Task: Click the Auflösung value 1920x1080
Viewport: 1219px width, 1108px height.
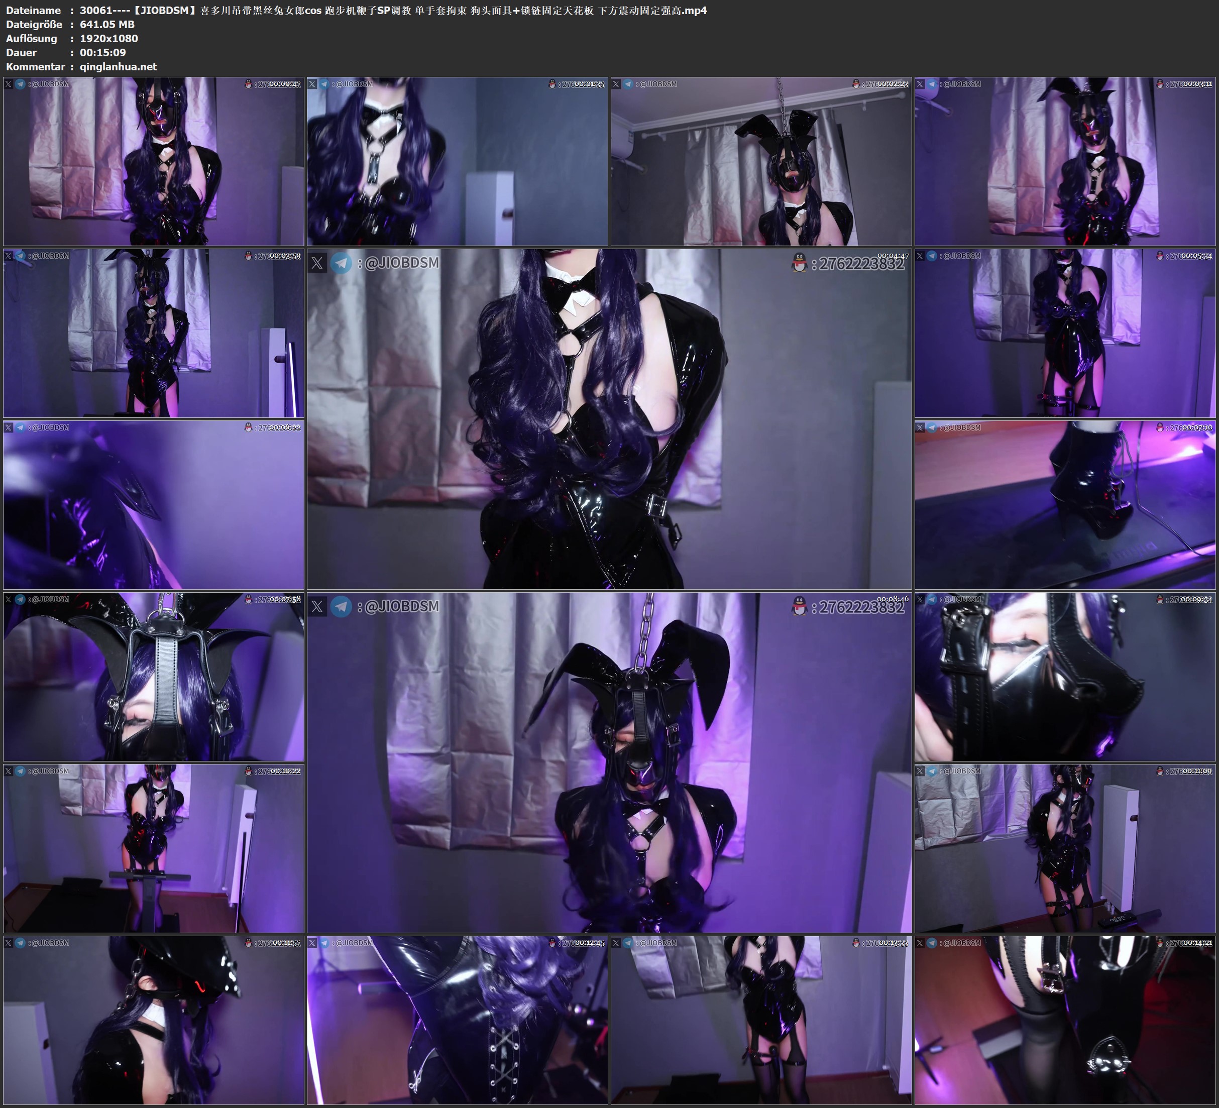Action: (x=109, y=38)
